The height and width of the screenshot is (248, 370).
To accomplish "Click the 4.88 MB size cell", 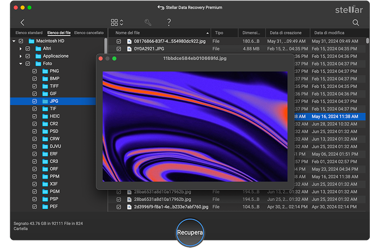I will [251, 49].
